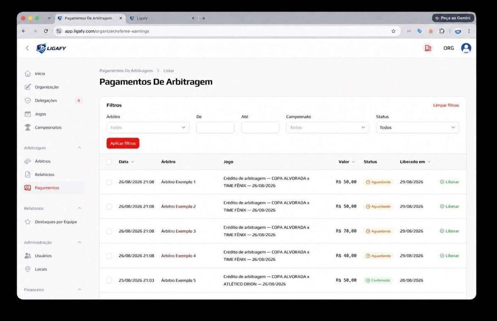Click Liberar for Árbitro Exemplo 4
497x321 pixels.
pyautogui.click(x=449, y=256)
